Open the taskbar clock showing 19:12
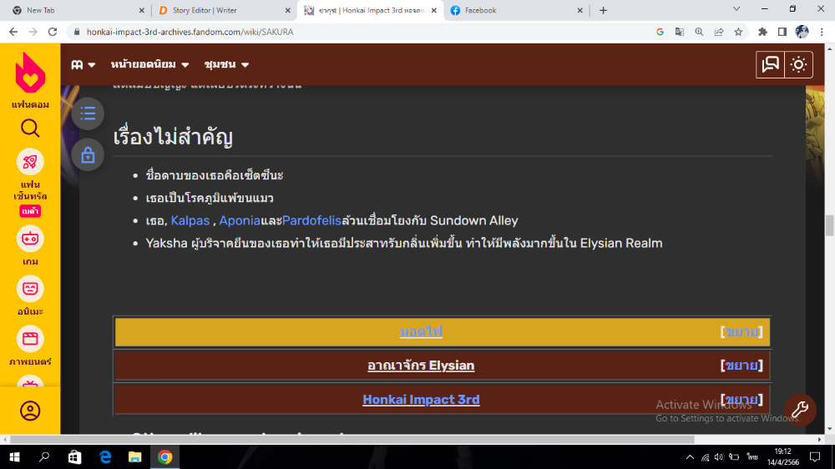The height and width of the screenshot is (469, 835). 783,456
